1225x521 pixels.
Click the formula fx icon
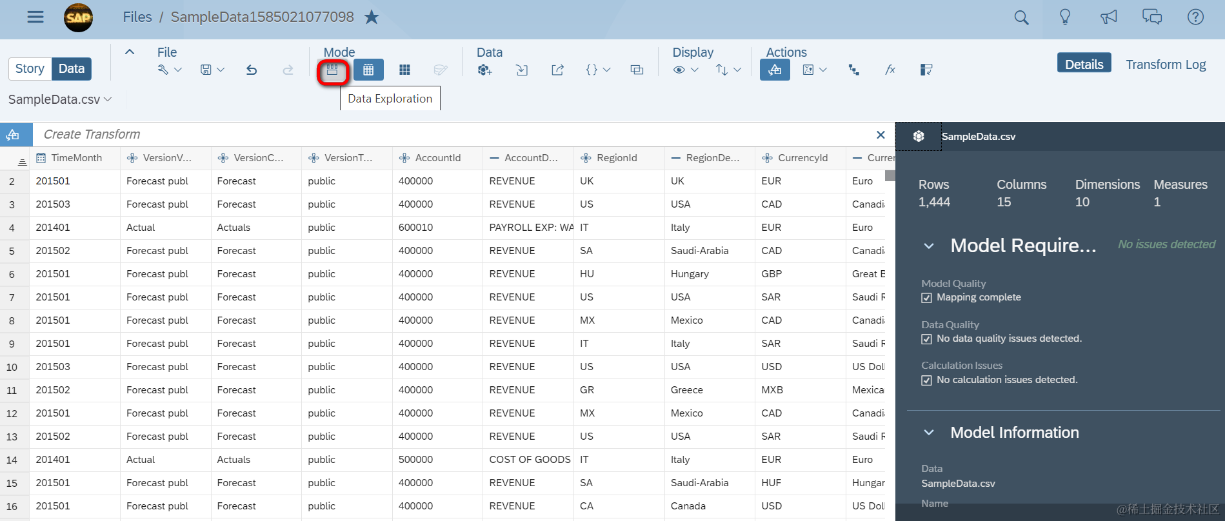click(890, 70)
